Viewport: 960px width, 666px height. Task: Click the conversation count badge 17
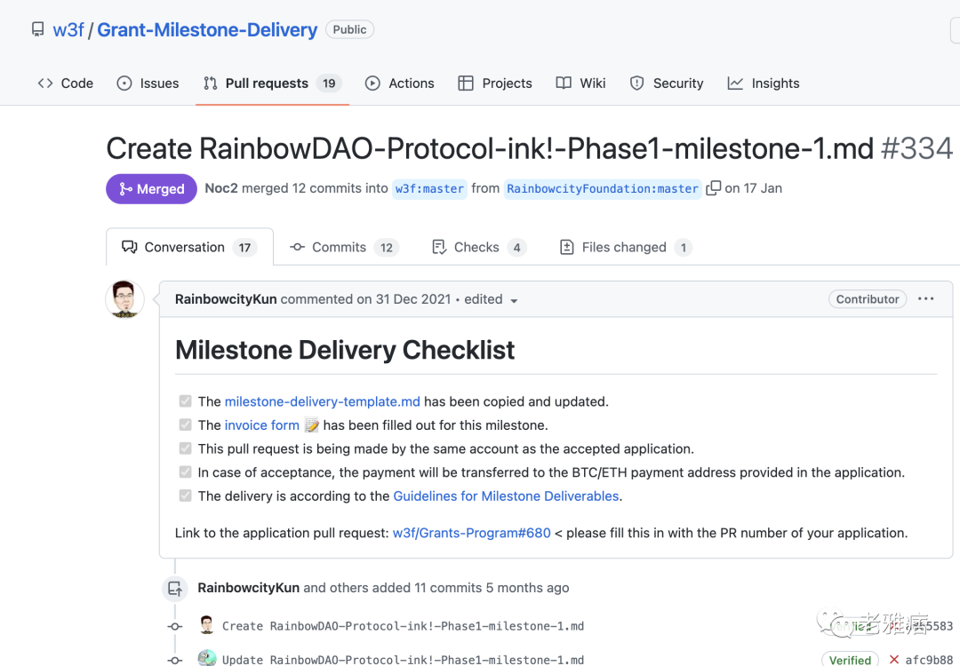[x=245, y=247]
